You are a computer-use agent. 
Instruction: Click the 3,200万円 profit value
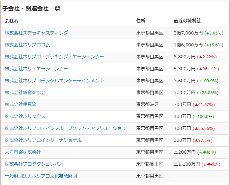click(185, 92)
